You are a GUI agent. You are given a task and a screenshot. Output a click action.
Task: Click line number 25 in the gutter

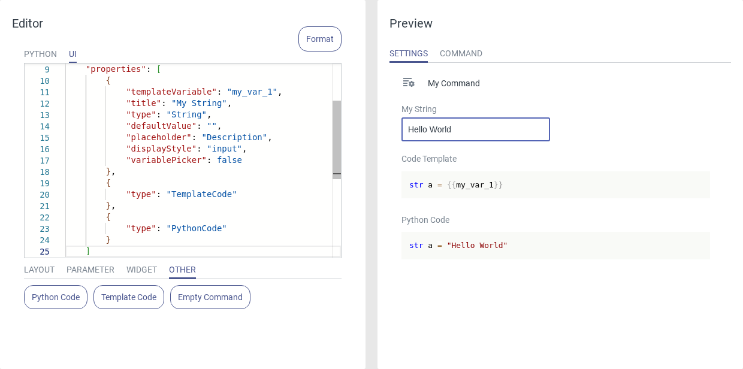point(45,251)
